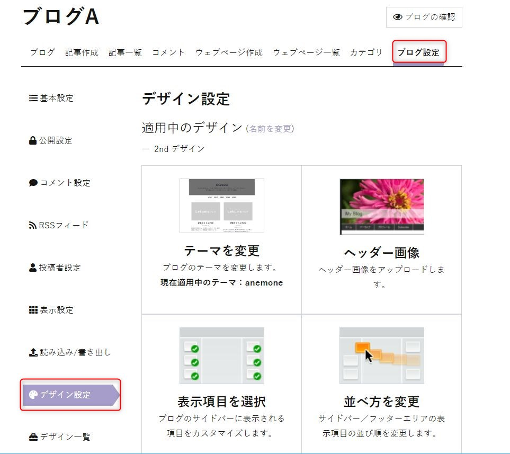Open 投稿者設定 in the sidebar
This screenshot has height=454, width=510.
pyautogui.click(x=55, y=268)
